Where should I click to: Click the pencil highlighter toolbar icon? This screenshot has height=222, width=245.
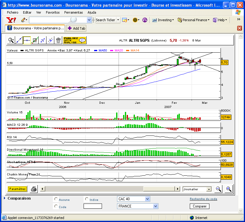(24, 20)
